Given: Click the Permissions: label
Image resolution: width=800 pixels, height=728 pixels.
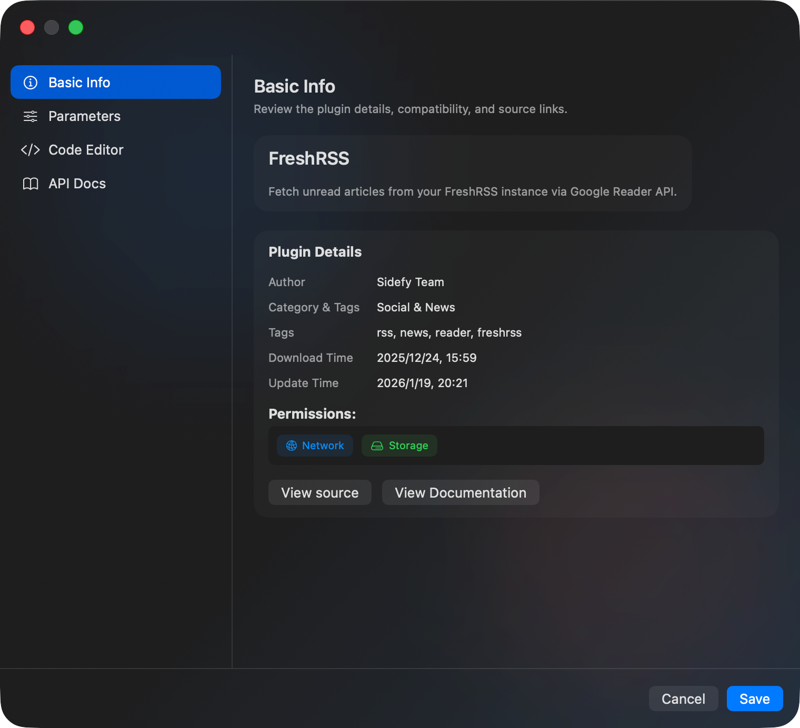Looking at the screenshot, I should click(x=312, y=414).
